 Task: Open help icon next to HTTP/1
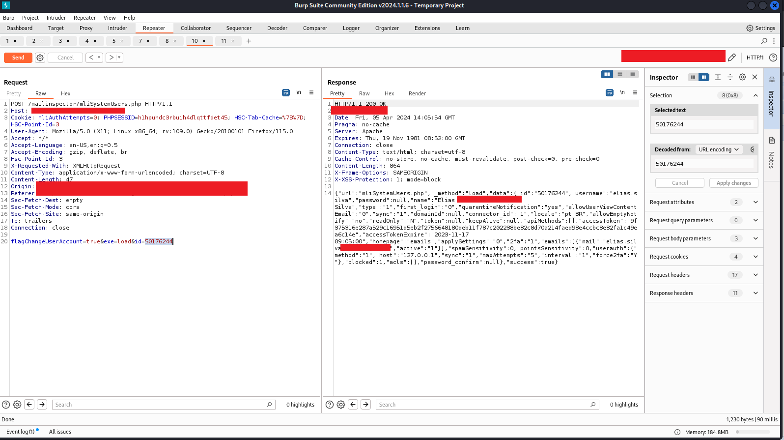[x=773, y=58]
